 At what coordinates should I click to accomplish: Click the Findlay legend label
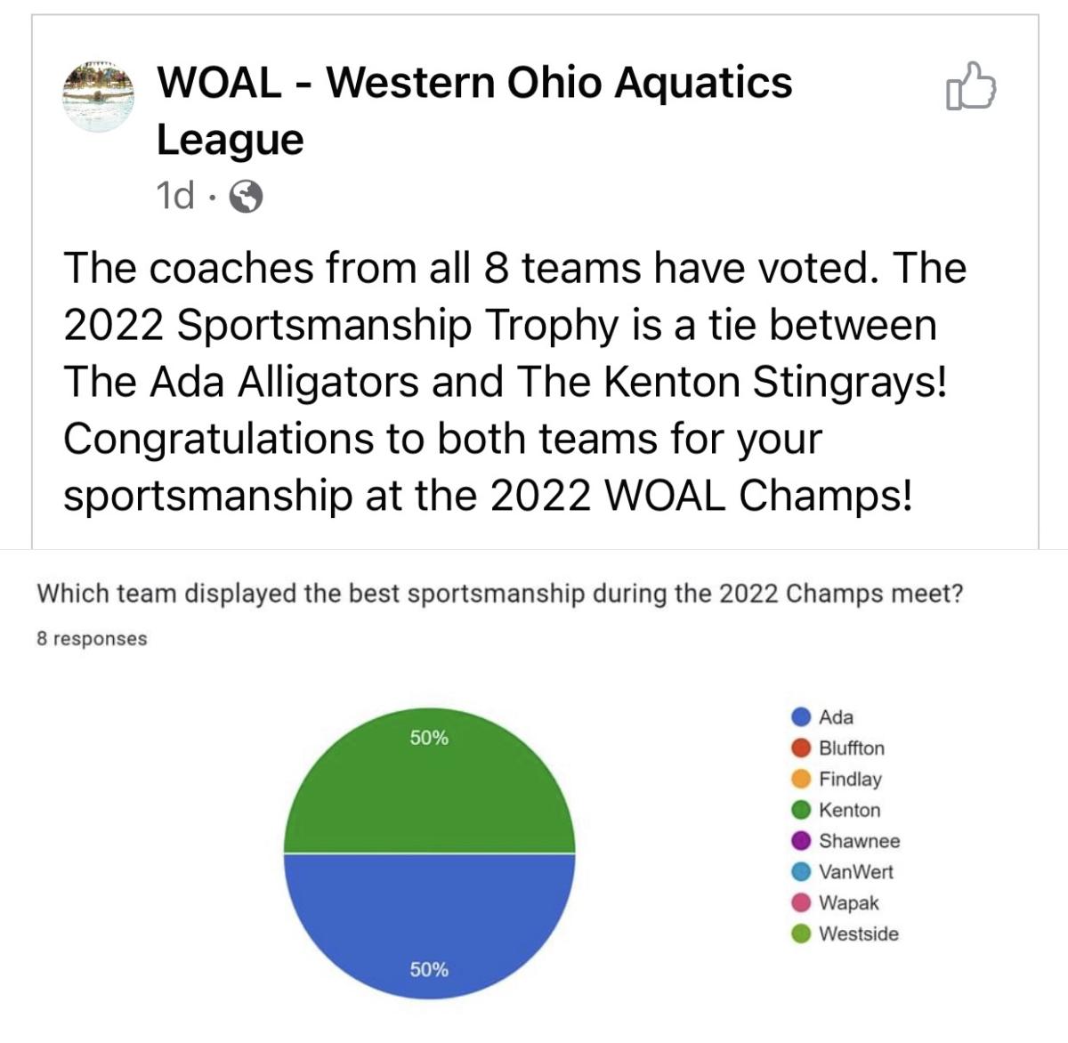(850, 779)
